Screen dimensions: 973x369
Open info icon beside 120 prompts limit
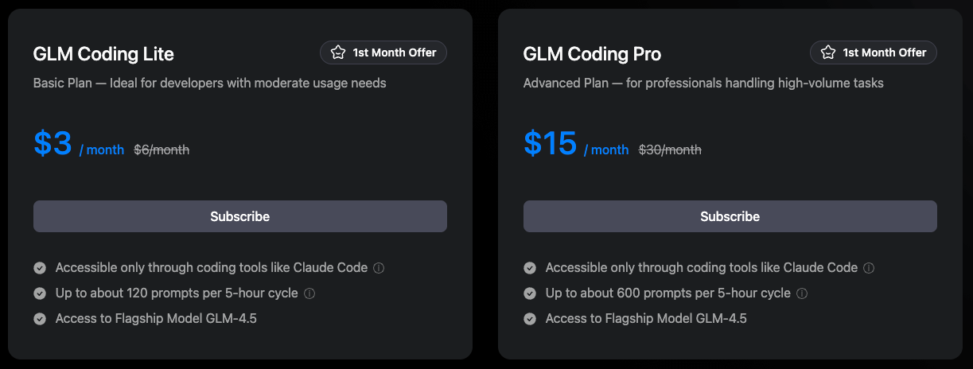pyautogui.click(x=309, y=293)
